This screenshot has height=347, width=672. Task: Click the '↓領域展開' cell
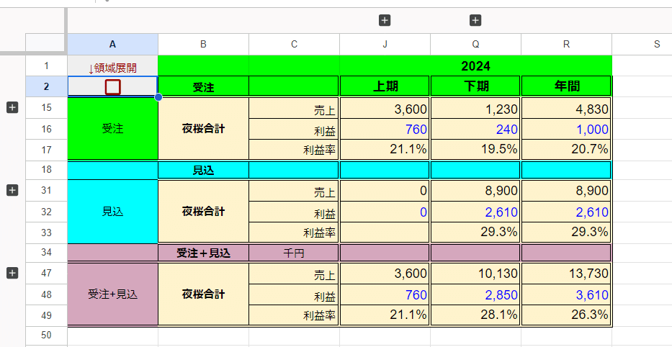click(x=112, y=66)
